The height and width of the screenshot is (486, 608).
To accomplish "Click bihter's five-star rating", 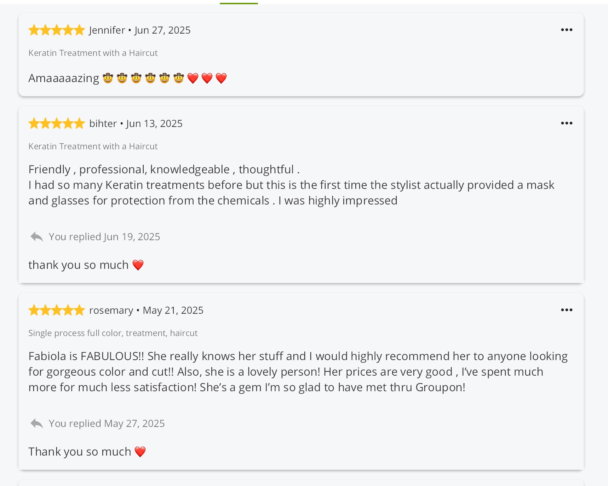I will [x=57, y=124].
